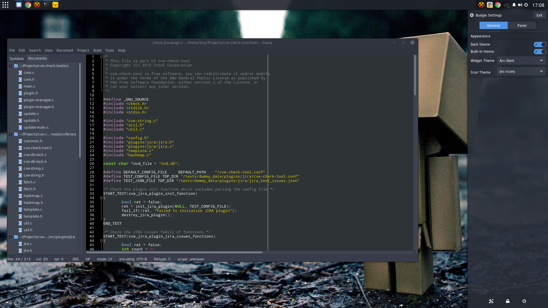Click the core.c file icon

point(20,73)
